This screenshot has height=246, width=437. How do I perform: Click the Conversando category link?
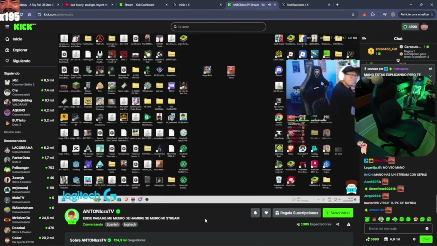tap(93, 224)
